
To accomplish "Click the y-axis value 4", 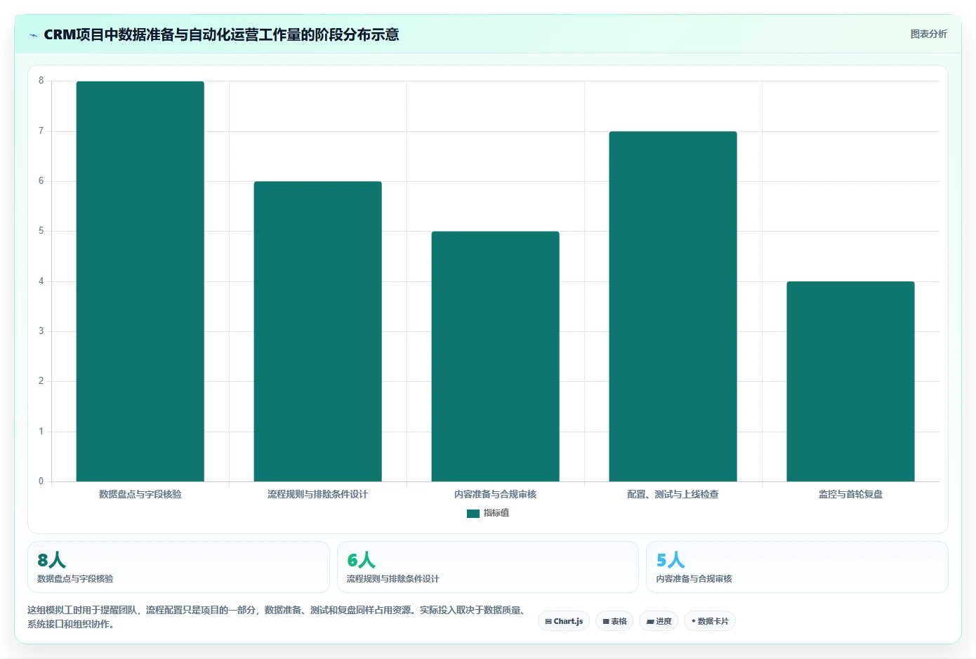I will [x=41, y=281].
